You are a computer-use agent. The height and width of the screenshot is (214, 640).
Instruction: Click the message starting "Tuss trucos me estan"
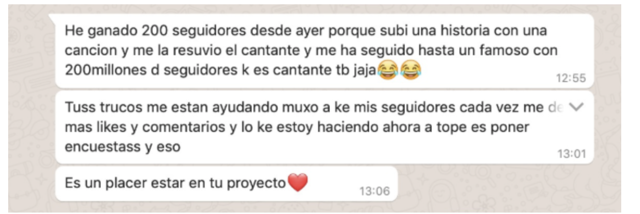[x=325, y=127]
